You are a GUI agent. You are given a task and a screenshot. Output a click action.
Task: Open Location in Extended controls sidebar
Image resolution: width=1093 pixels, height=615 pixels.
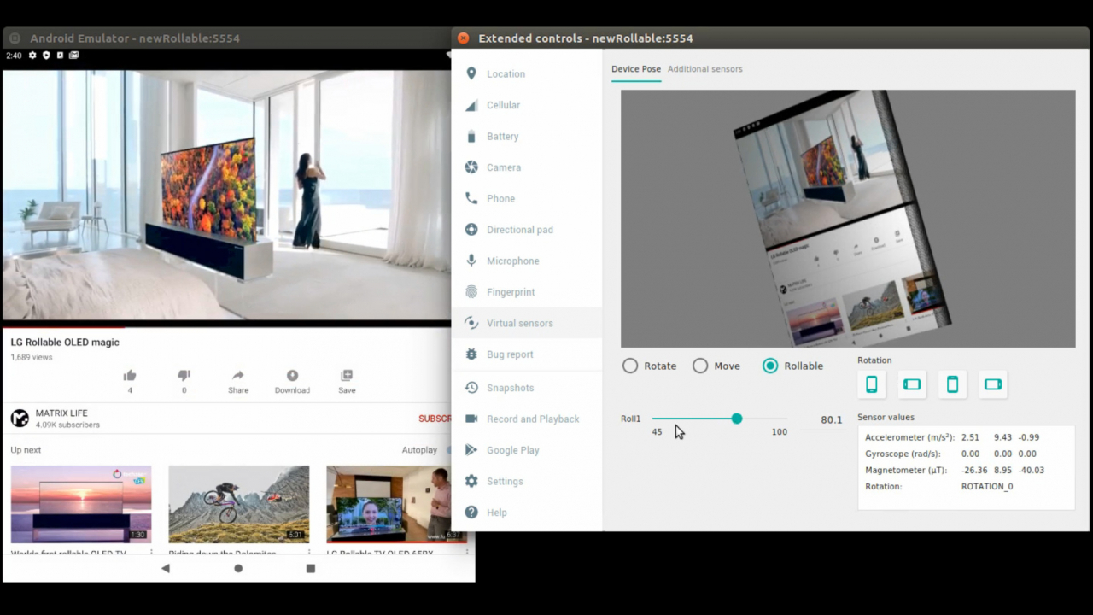(527, 74)
